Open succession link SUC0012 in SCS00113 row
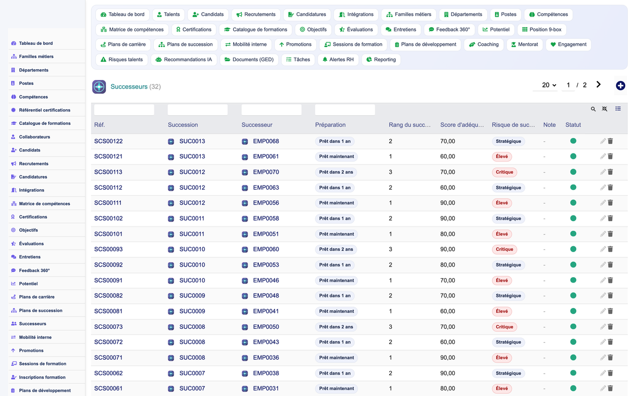 pos(192,172)
